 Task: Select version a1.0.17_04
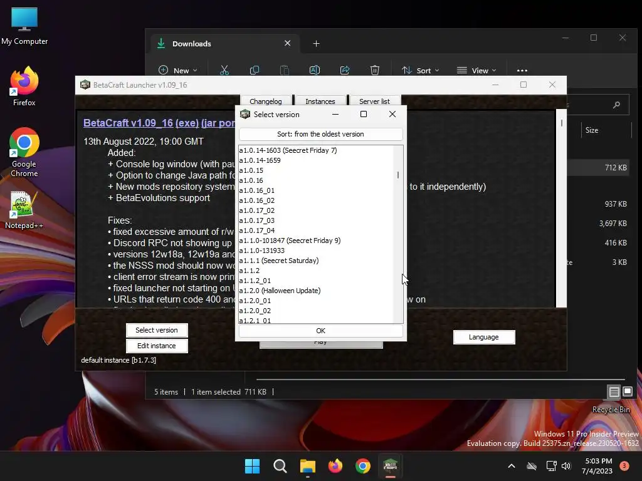[316, 230]
